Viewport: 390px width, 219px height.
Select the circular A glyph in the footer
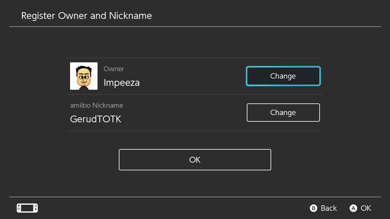click(x=353, y=208)
